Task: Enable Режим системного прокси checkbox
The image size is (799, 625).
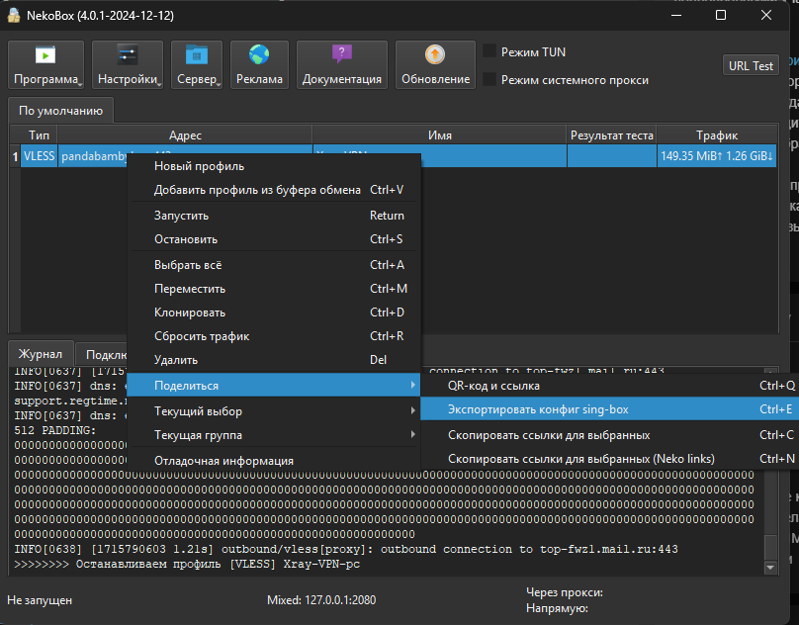Action: tap(489, 79)
